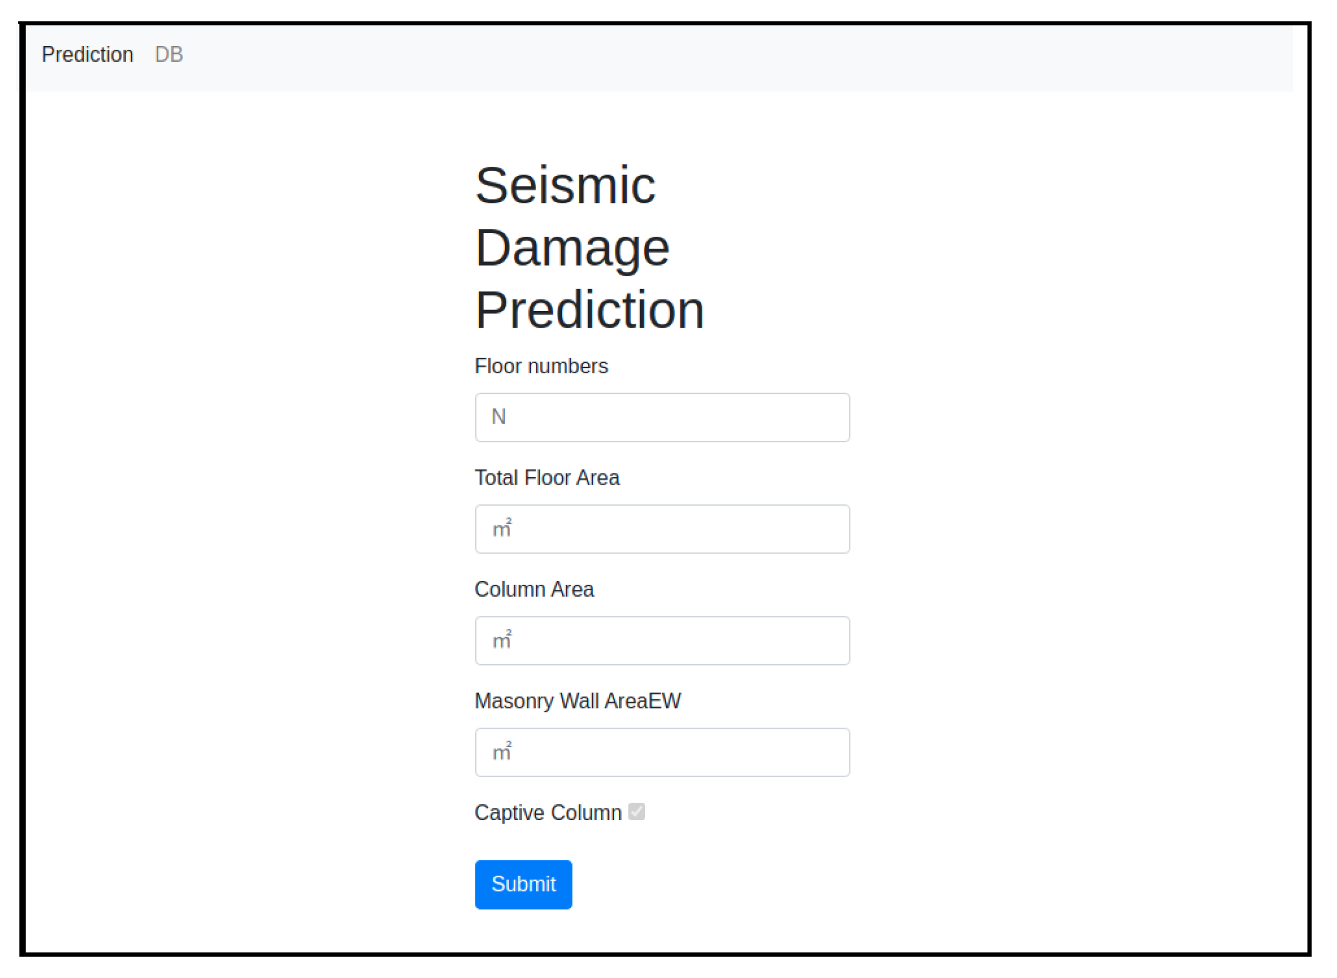Click into the Masonry Wall AreaEW field

pos(662,752)
